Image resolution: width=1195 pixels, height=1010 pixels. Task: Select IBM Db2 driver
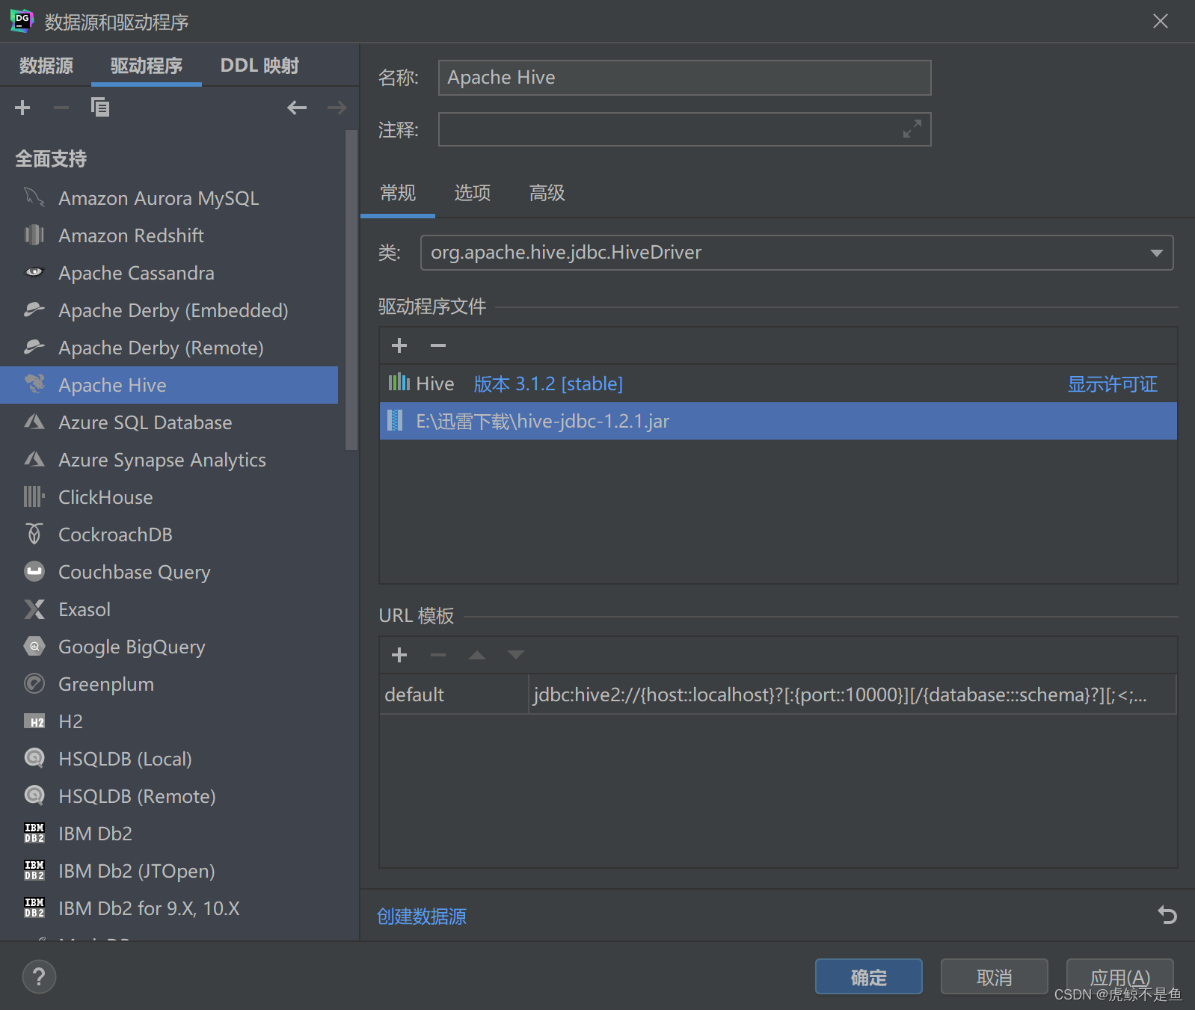pyautogui.click(x=169, y=834)
